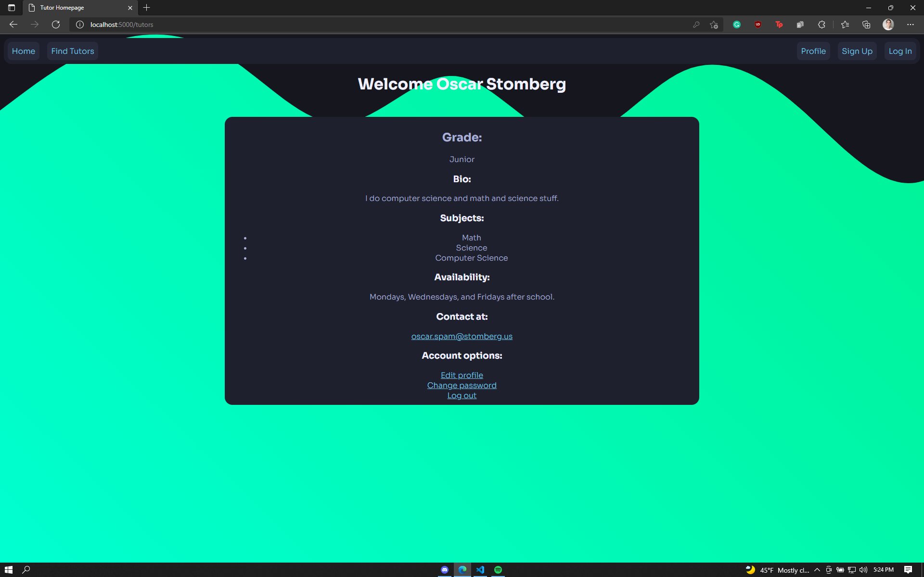Open the Favorites list icon
The width and height of the screenshot is (924, 577).
[x=845, y=25]
